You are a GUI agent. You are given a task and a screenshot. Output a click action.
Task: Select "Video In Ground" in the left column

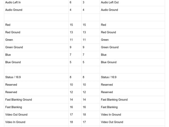click(x=15, y=122)
